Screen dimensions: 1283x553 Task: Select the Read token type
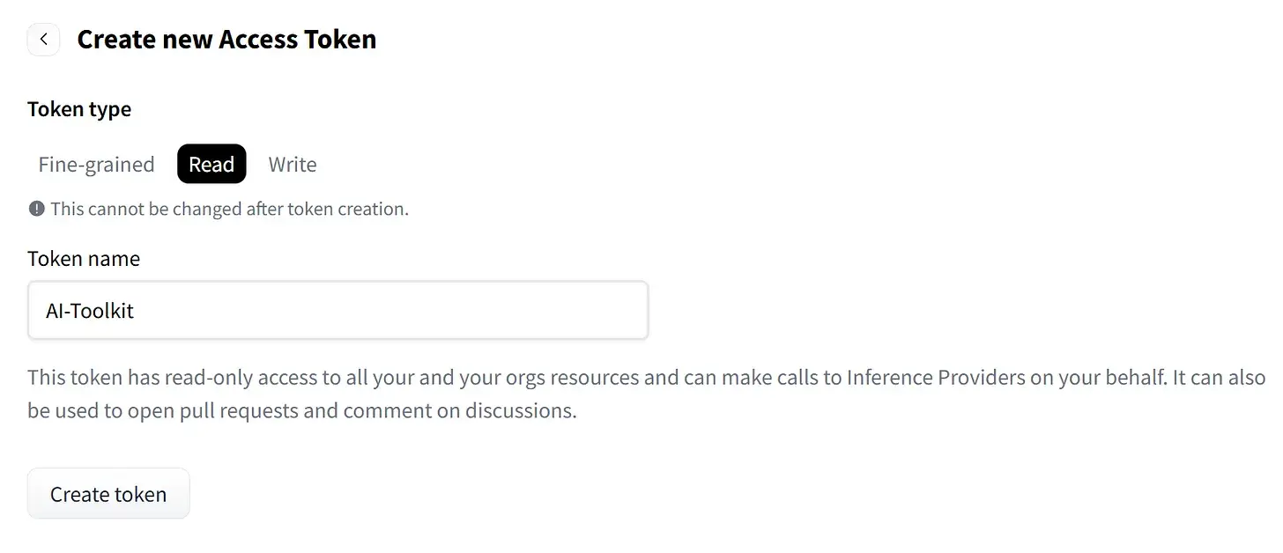(x=211, y=165)
